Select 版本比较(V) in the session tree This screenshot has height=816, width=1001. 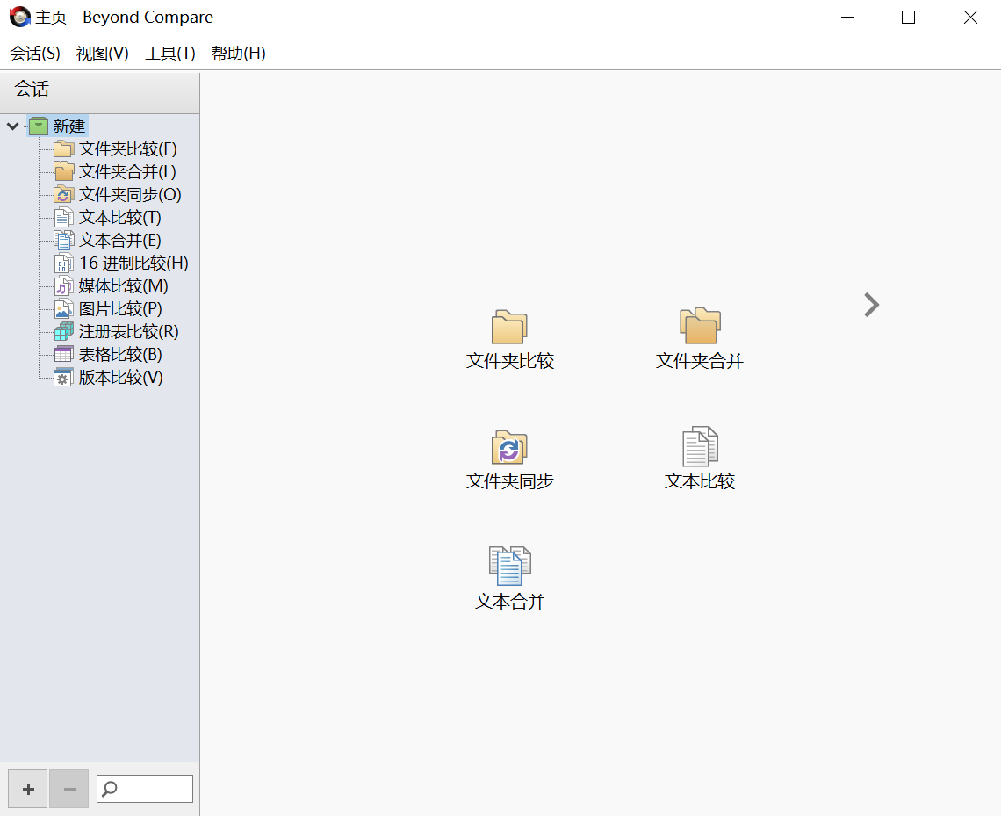(120, 378)
